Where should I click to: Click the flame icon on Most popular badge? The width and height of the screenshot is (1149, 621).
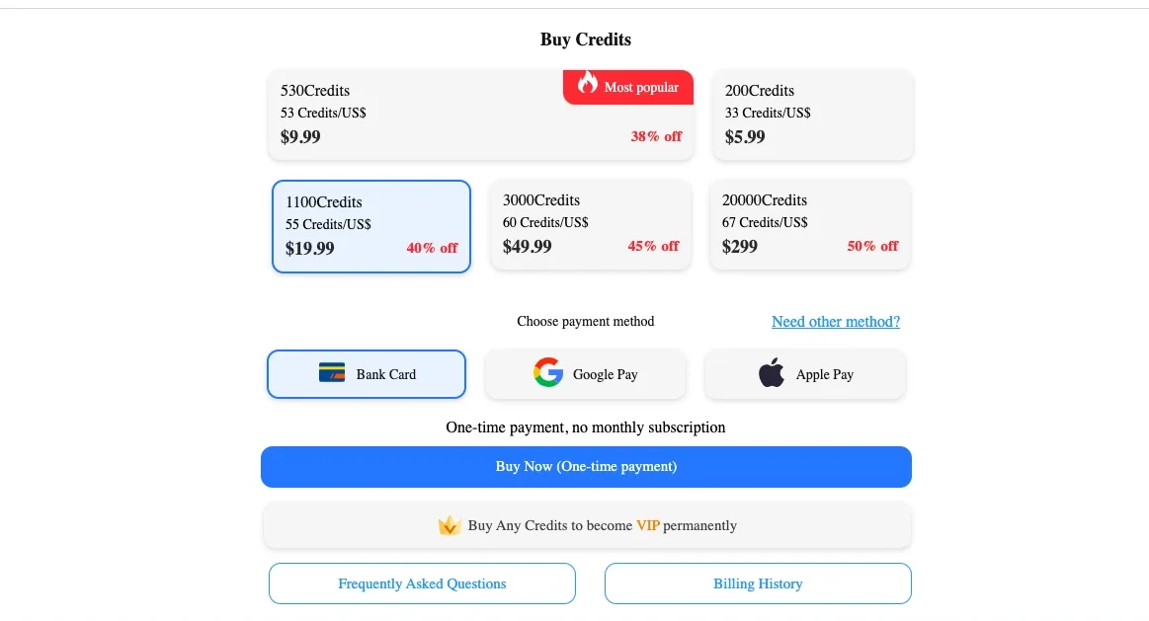pyautogui.click(x=587, y=83)
